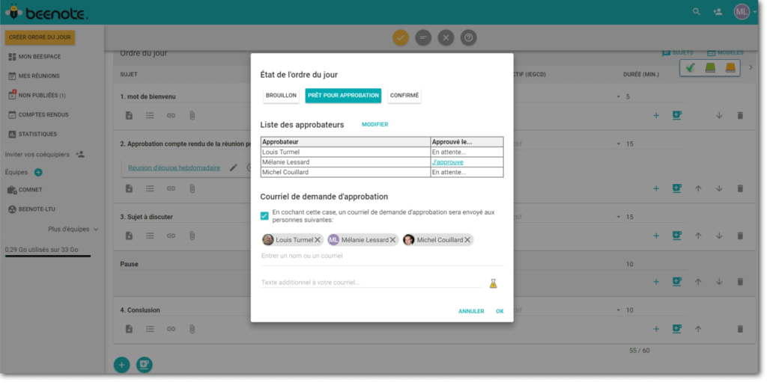
Task: Click the add person icon in header
Action: (x=718, y=12)
